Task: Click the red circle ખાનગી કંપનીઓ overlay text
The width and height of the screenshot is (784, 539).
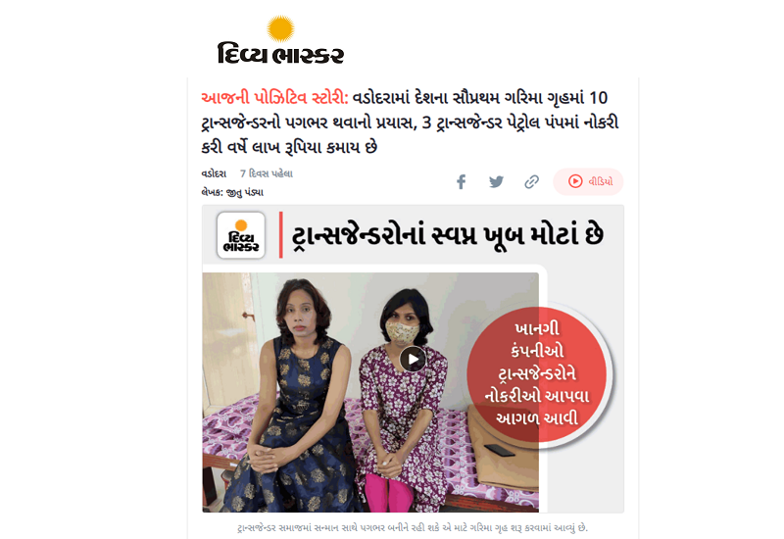Action: (537, 373)
